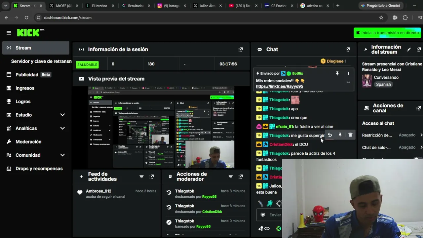Bookmark this page with the star icon
Screen dimensions: 423x238
pos(381,18)
